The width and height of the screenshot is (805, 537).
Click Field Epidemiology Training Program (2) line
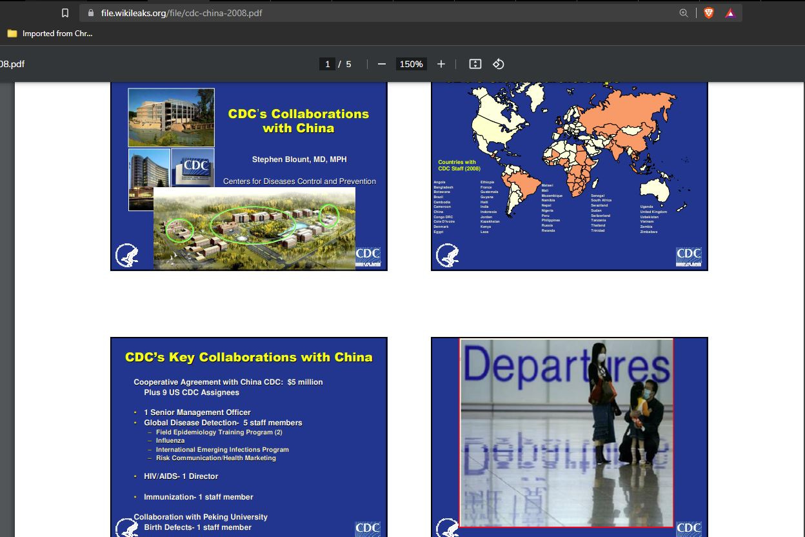(x=219, y=432)
